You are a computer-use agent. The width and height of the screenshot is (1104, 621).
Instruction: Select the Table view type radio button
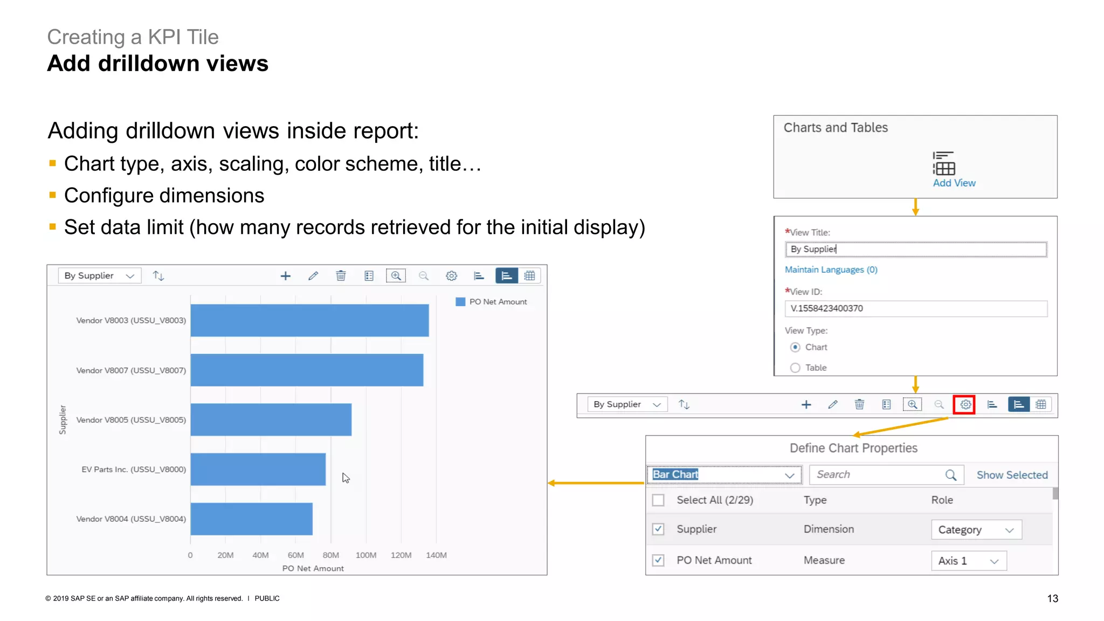click(x=795, y=368)
